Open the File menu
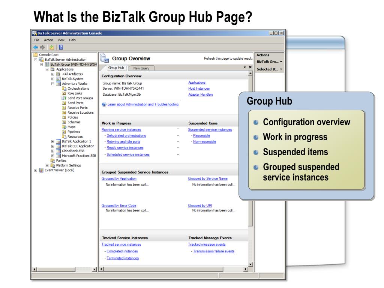 [x=37, y=40]
